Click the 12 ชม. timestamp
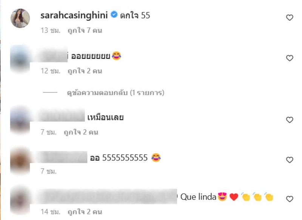This screenshot has width=302, height=220. [51, 71]
